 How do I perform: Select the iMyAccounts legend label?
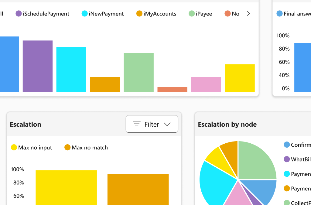pos(160,14)
